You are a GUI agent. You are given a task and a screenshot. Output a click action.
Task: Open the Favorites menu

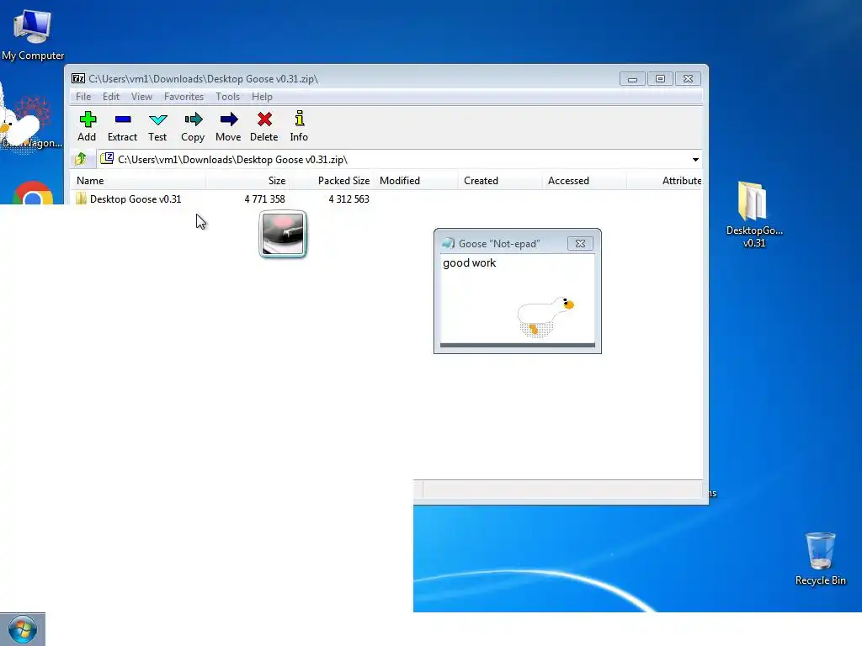[x=184, y=97]
